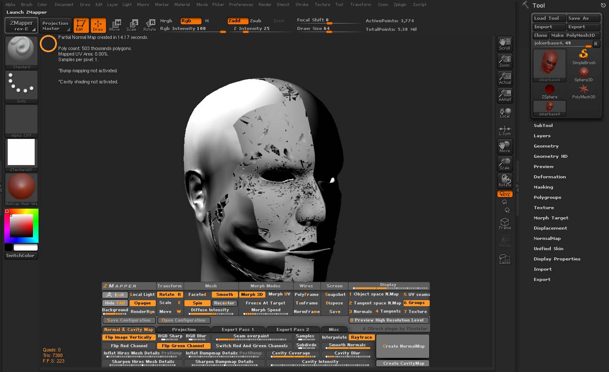Open the Dots stroke selector
The width and height of the screenshot is (609, 372).
[21, 86]
